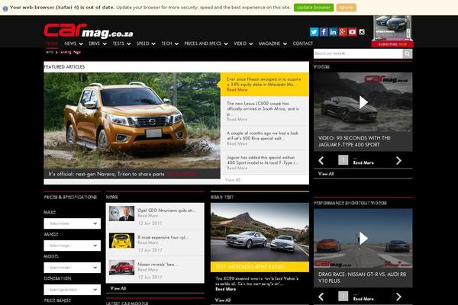Open the LinkedIn social icon
458x305 pixels.
[x=334, y=32]
